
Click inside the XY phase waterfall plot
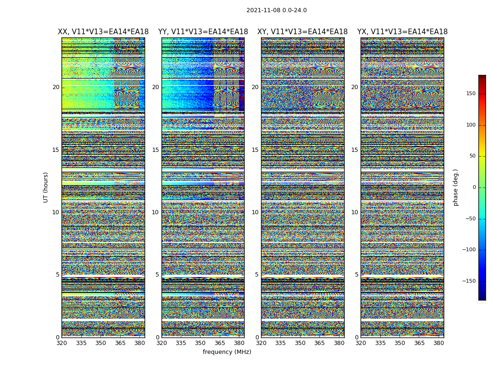(303, 187)
